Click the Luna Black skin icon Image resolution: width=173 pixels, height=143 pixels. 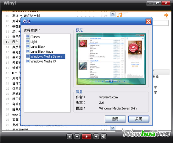click(28, 46)
